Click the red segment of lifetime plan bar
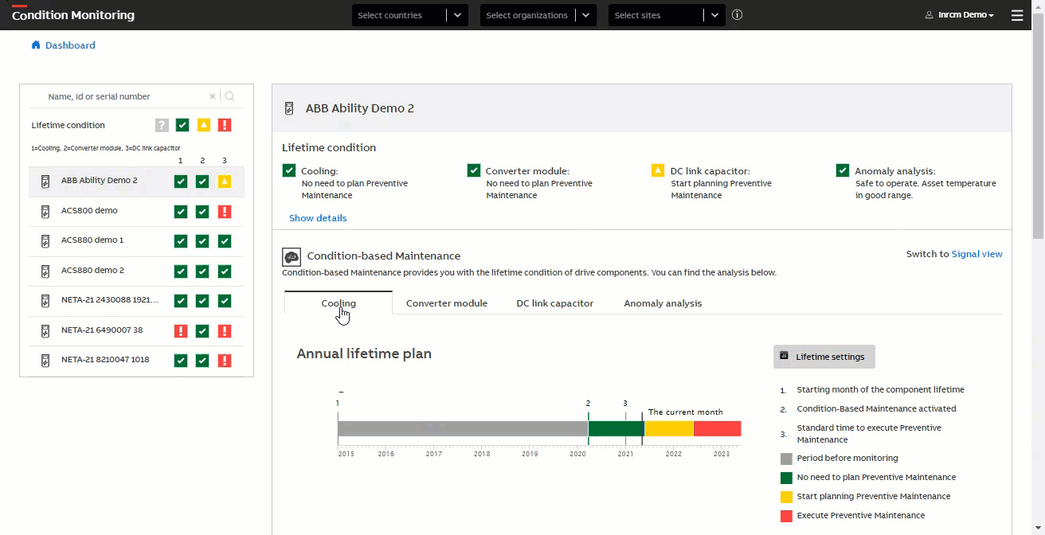This screenshot has width=1045, height=535. point(717,428)
